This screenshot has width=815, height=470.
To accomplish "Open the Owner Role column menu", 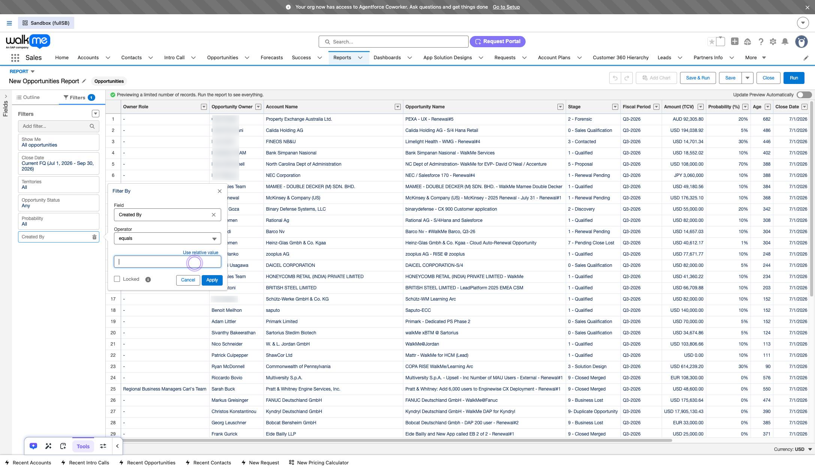I will point(204,107).
